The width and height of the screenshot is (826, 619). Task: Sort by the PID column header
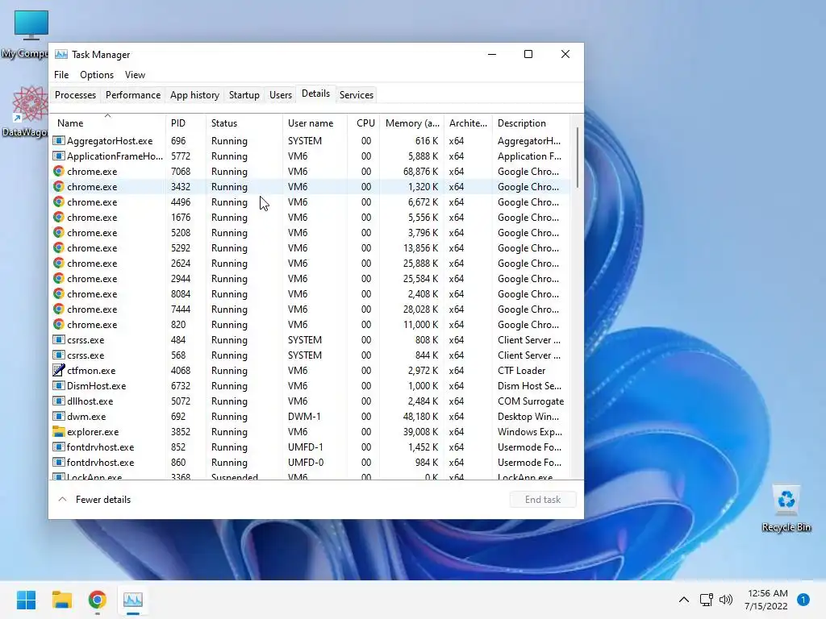click(186, 123)
